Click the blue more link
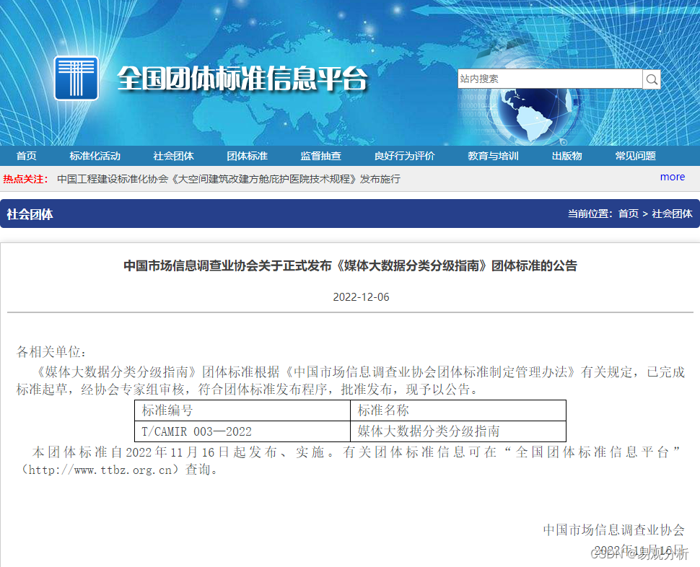 [673, 177]
